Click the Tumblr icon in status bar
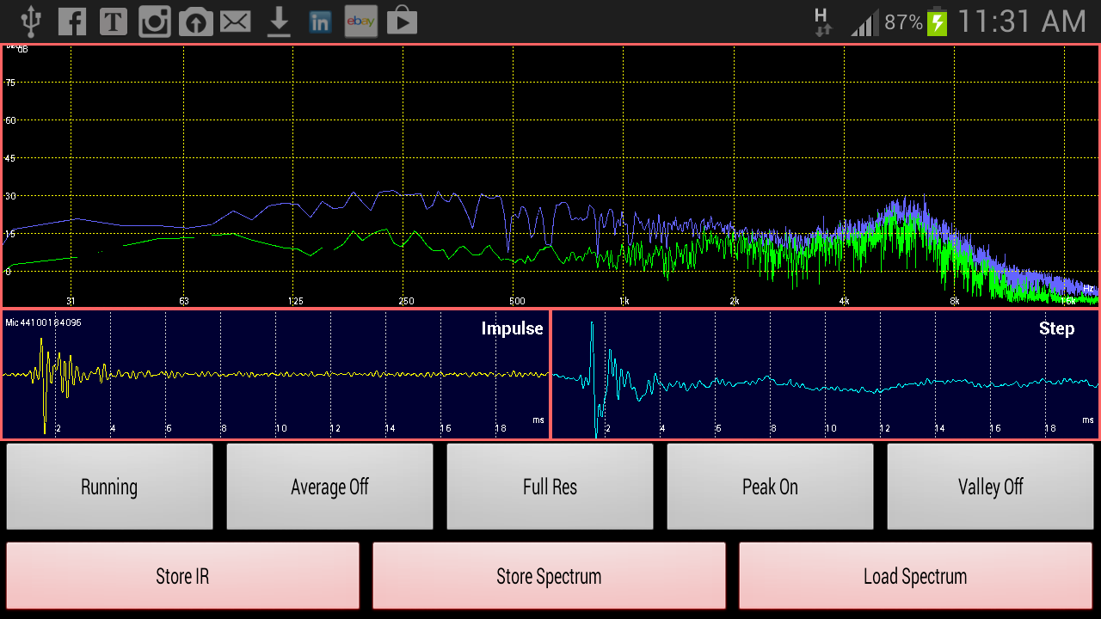 pyautogui.click(x=113, y=21)
